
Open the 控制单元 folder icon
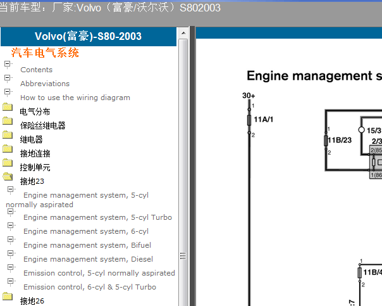point(8,163)
